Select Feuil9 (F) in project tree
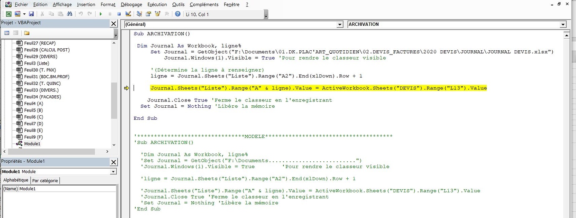Screen dimensions: 576x218 [33, 137]
